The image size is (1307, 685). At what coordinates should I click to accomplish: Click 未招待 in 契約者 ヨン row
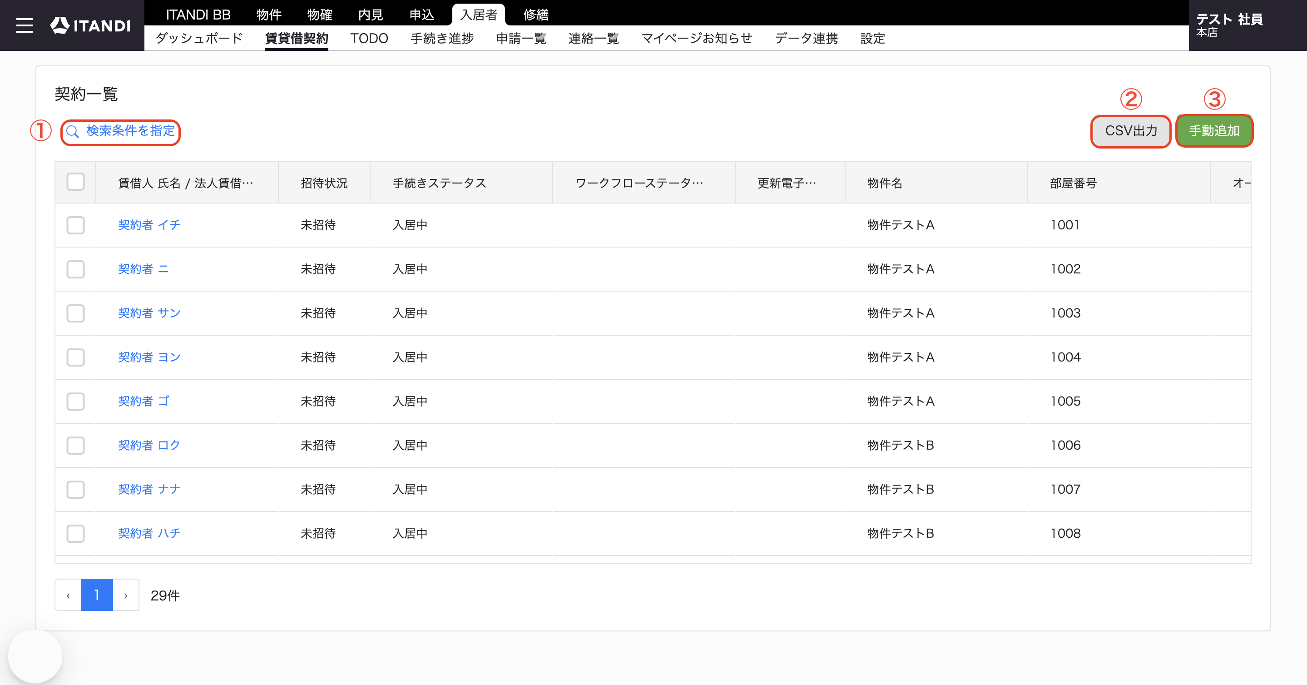(318, 357)
